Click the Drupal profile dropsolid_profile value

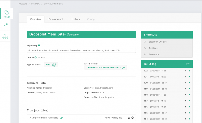pos(106,97)
